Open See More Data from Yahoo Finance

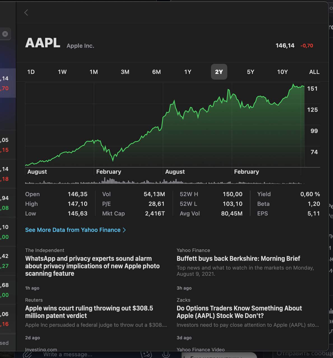(x=75, y=230)
